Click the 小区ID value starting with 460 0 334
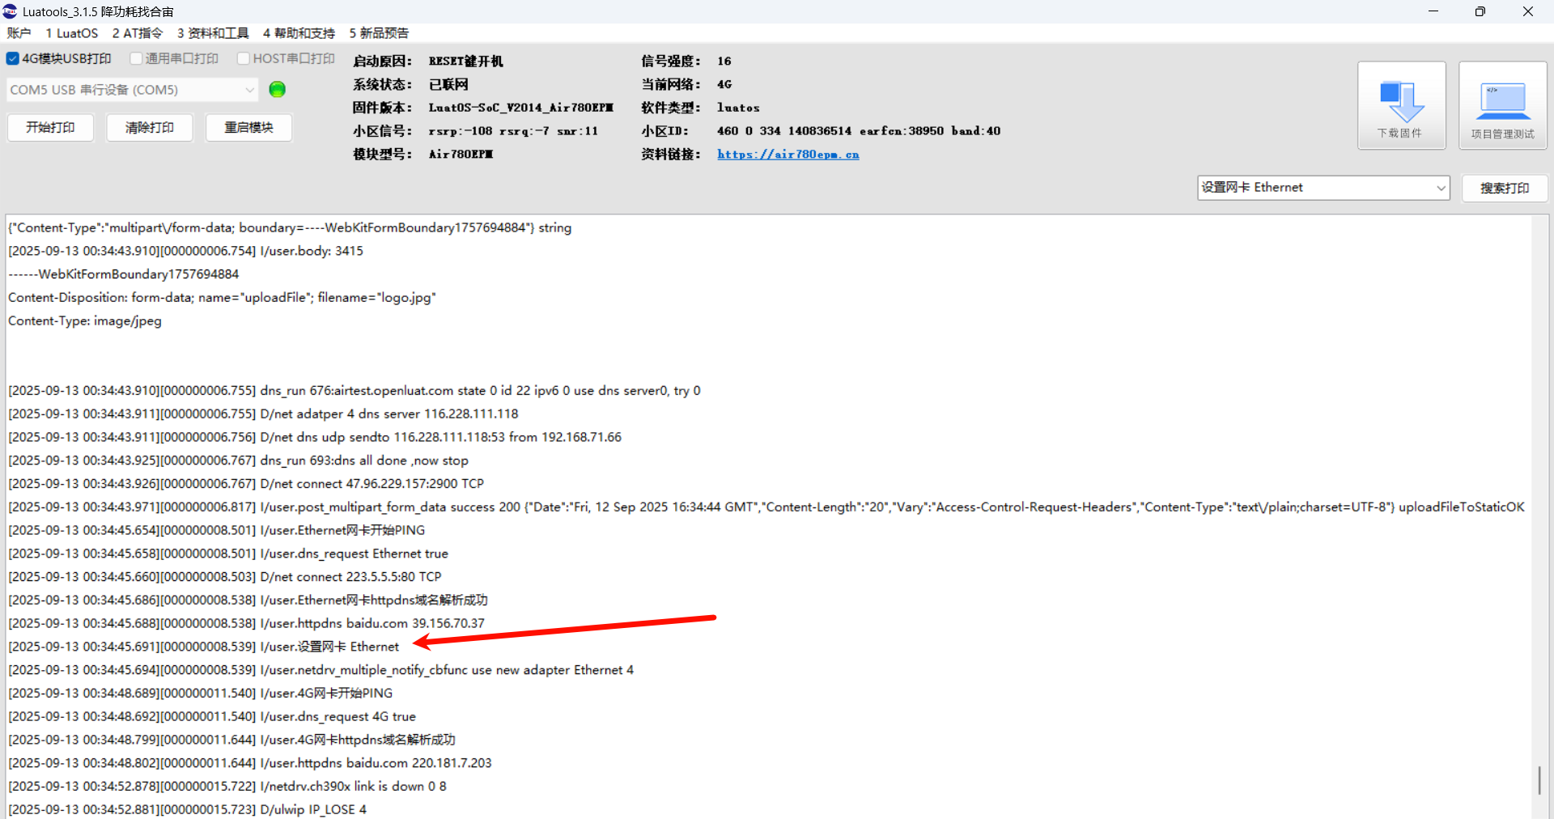The width and height of the screenshot is (1554, 819). tap(859, 131)
